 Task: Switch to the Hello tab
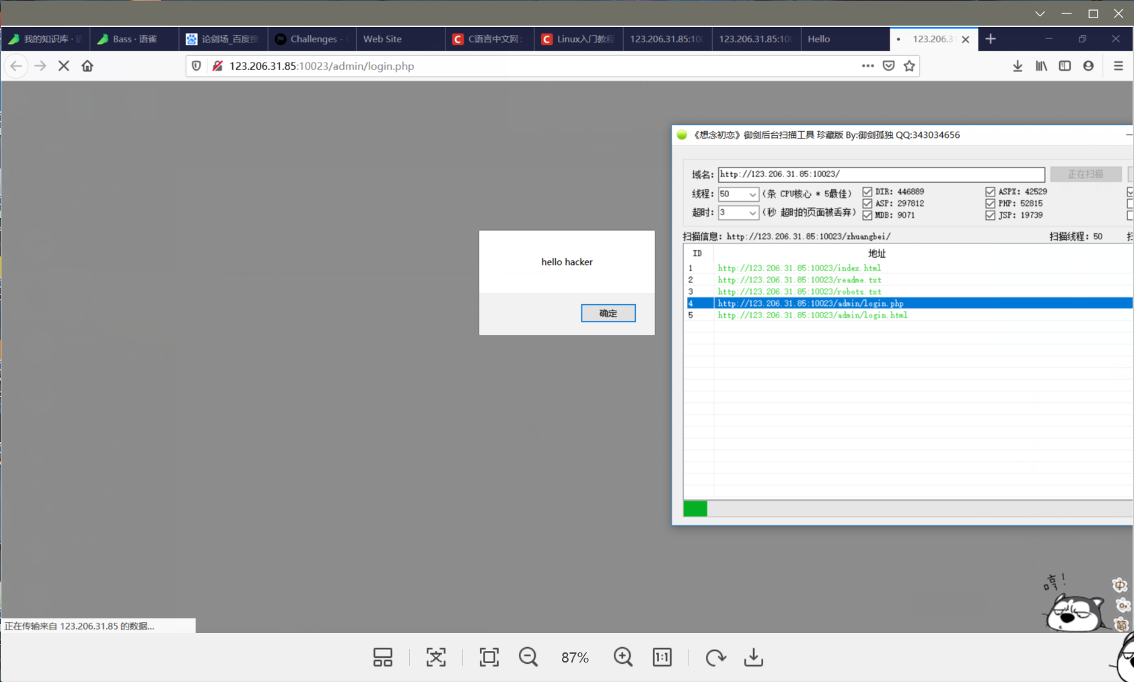(x=845, y=39)
